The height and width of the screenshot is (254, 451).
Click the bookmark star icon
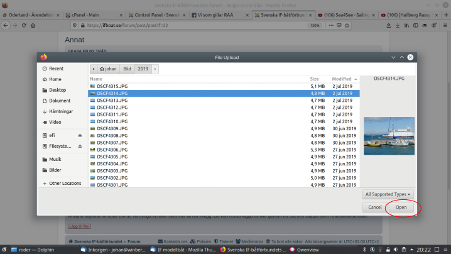point(347,25)
